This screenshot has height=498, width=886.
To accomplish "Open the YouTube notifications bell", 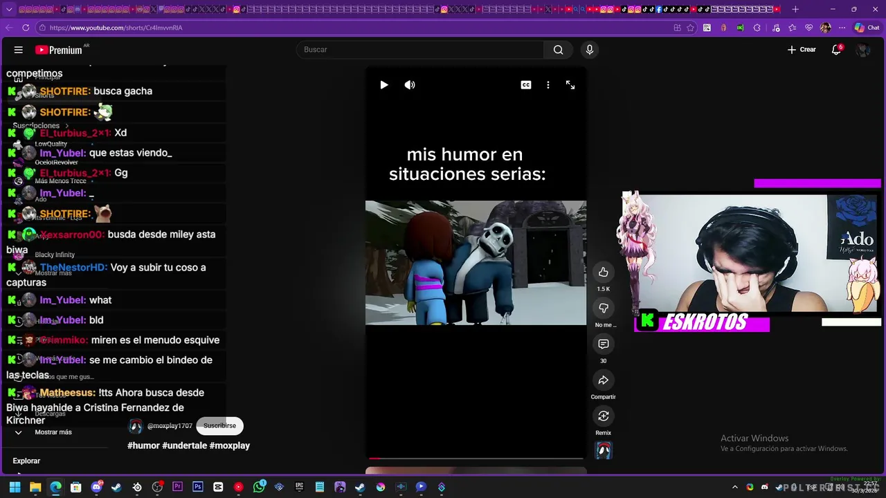I will [x=836, y=50].
